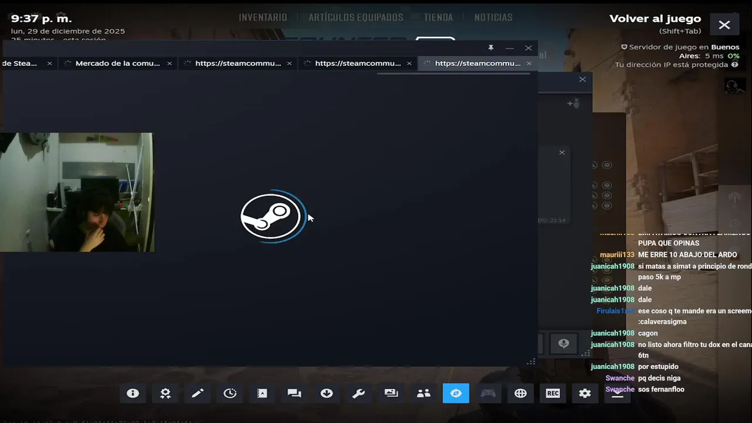Screen dimensions: 752x423
Task: Click the underlined arrow icon after settings gear
Action: [617, 393]
